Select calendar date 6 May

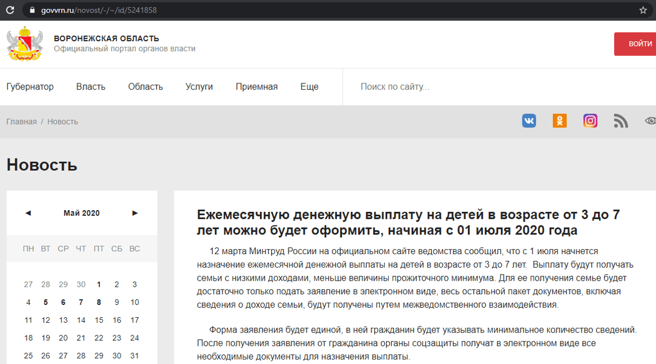[x=63, y=302]
